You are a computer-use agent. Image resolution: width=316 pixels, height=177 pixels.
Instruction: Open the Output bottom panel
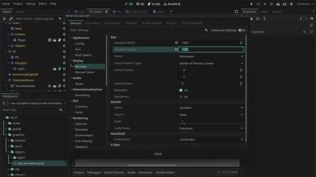click(x=79, y=173)
